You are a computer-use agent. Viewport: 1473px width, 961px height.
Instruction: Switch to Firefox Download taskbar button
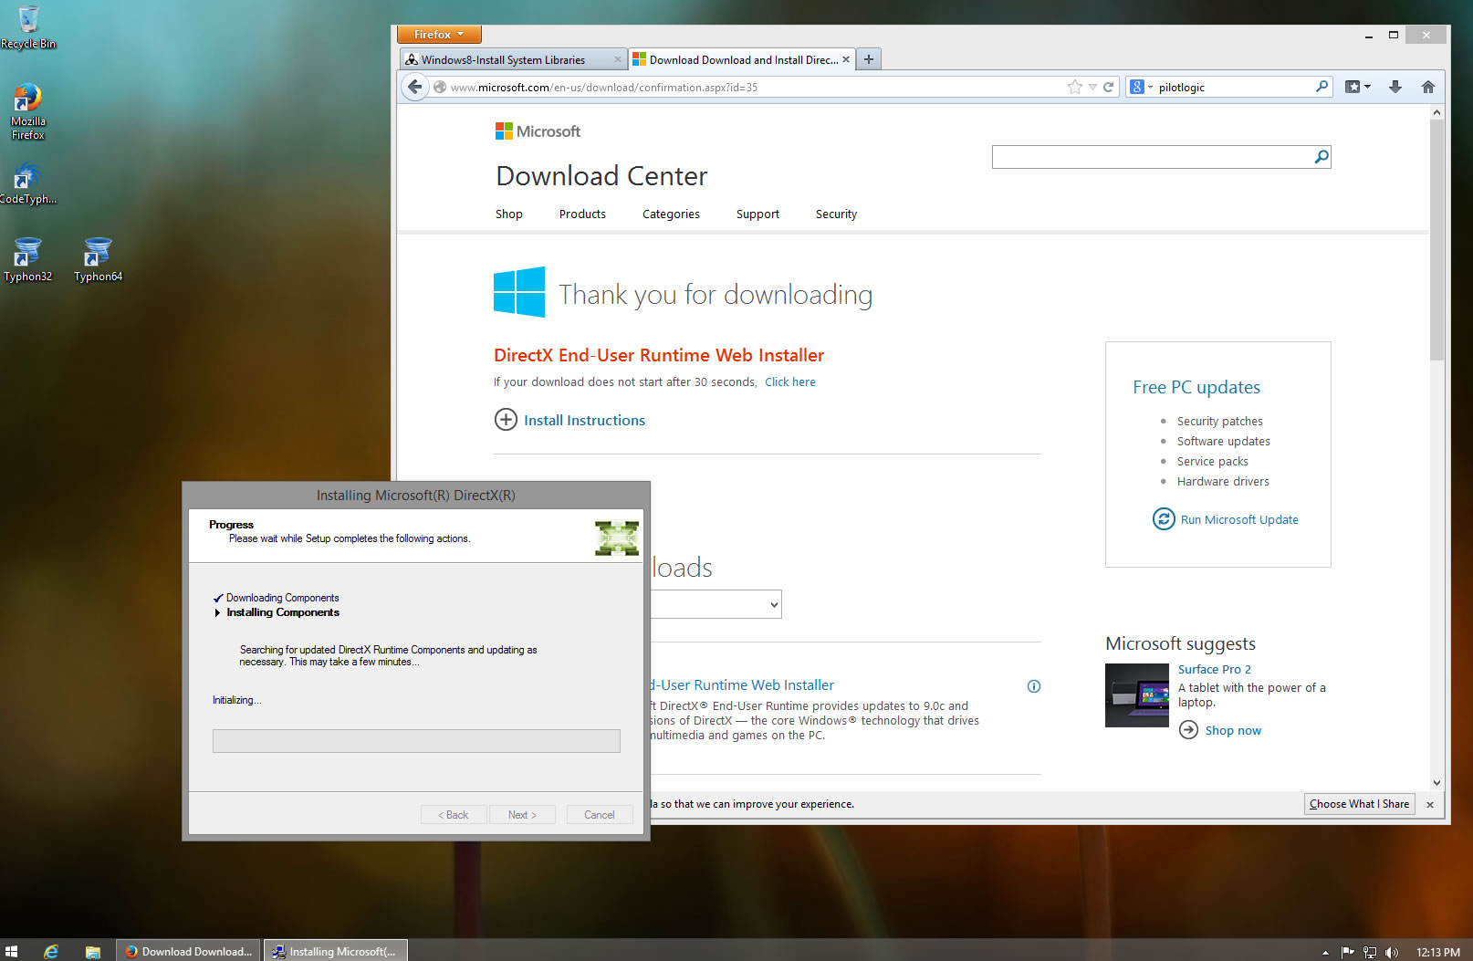click(188, 951)
